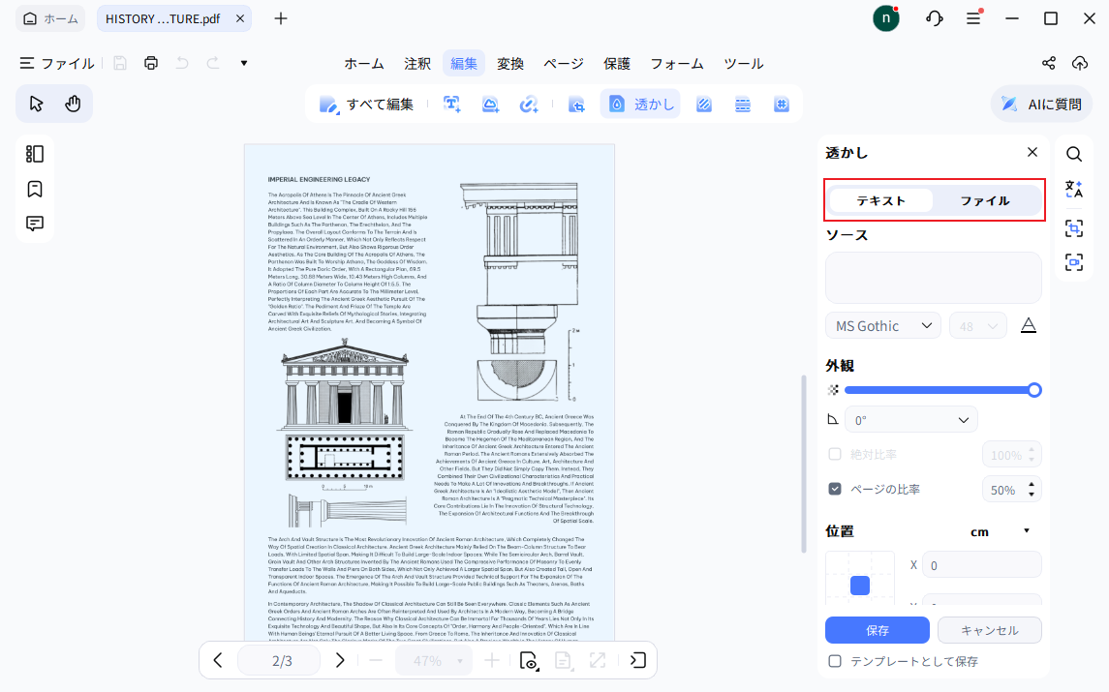Image resolution: width=1109 pixels, height=692 pixels.
Task: Click the zoom in plus icon
Action: [x=492, y=660]
